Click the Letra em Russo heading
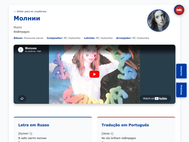The width and height of the screenshot is (189, 142). point(34,125)
